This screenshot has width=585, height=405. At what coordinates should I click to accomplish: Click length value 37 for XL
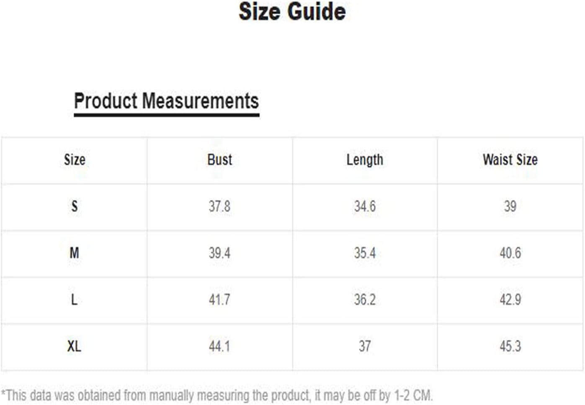point(365,346)
